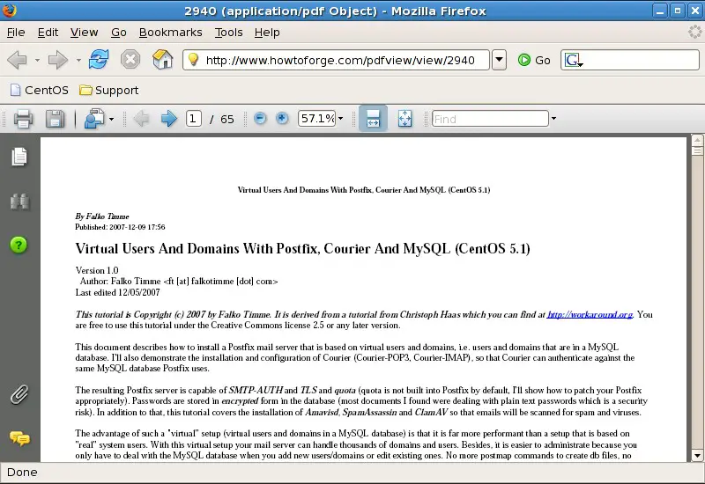
Task: Click the Firefox Back arrow button
Action: pyautogui.click(x=18, y=60)
